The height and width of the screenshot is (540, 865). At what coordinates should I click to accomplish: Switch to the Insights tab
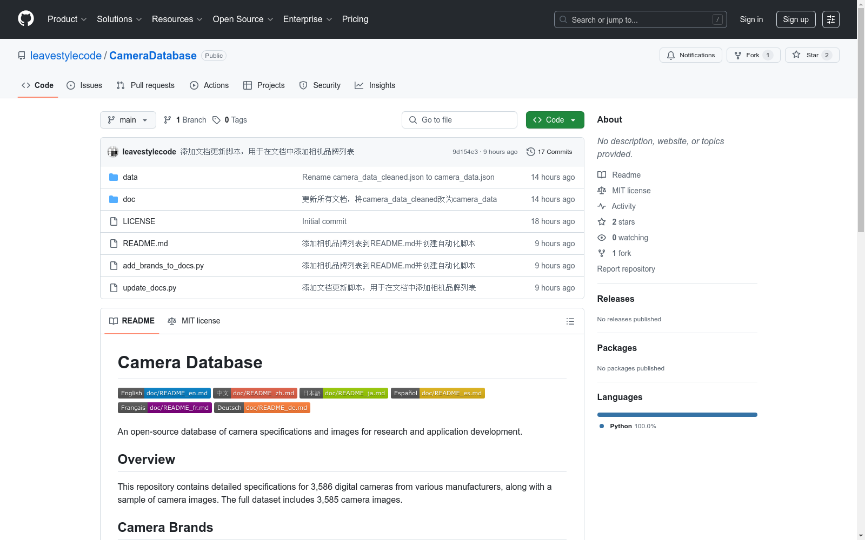(x=375, y=85)
